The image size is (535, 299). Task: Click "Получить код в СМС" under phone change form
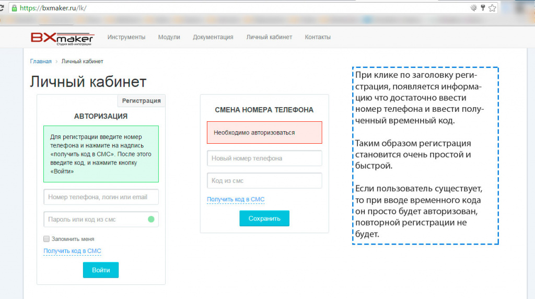[x=236, y=200]
